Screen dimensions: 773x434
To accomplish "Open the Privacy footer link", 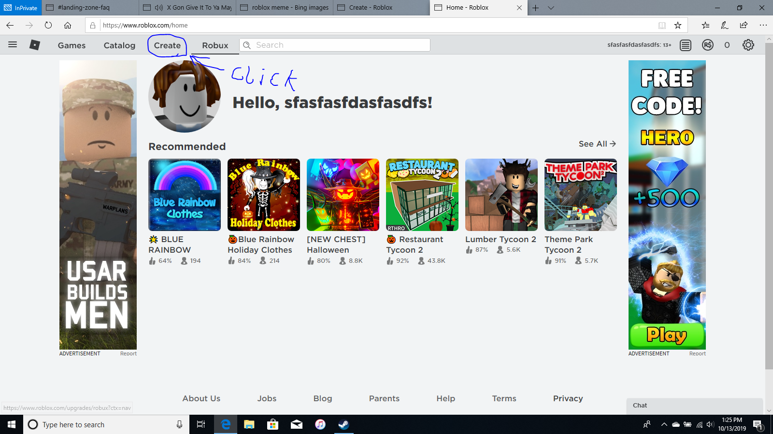I will pyautogui.click(x=568, y=398).
